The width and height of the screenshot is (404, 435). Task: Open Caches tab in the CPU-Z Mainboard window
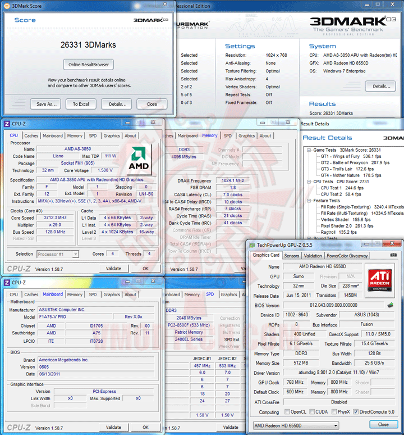[31, 294]
